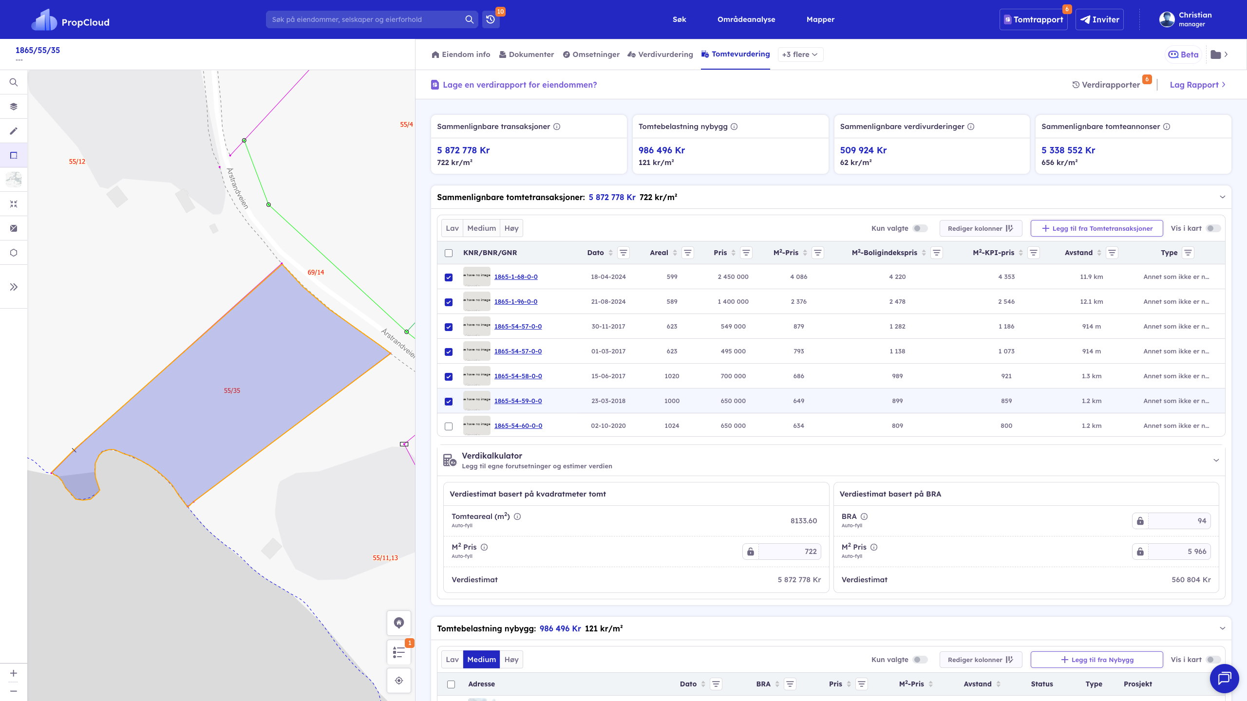Uncheck the row dated 30-11-2017
This screenshot has width=1247, height=701.
click(x=449, y=327)
